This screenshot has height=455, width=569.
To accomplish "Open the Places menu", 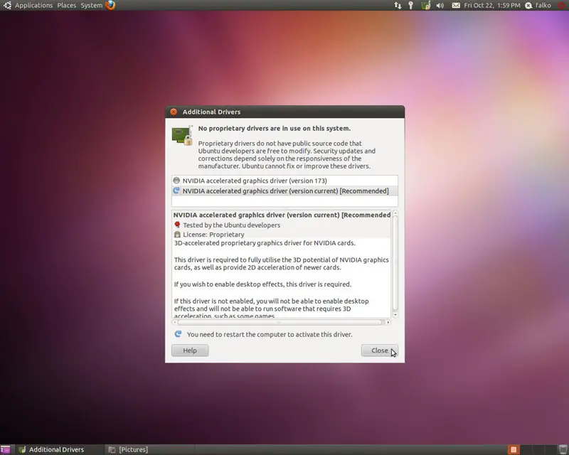I will [67, 6].
